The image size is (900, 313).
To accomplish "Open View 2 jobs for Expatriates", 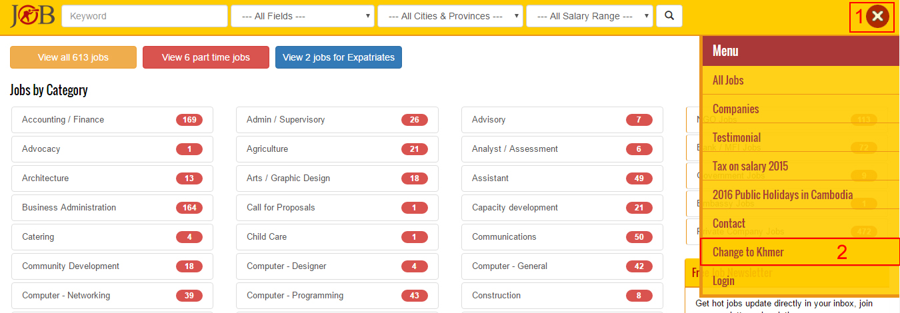I will pyautogui.click(x=339, y=57).
